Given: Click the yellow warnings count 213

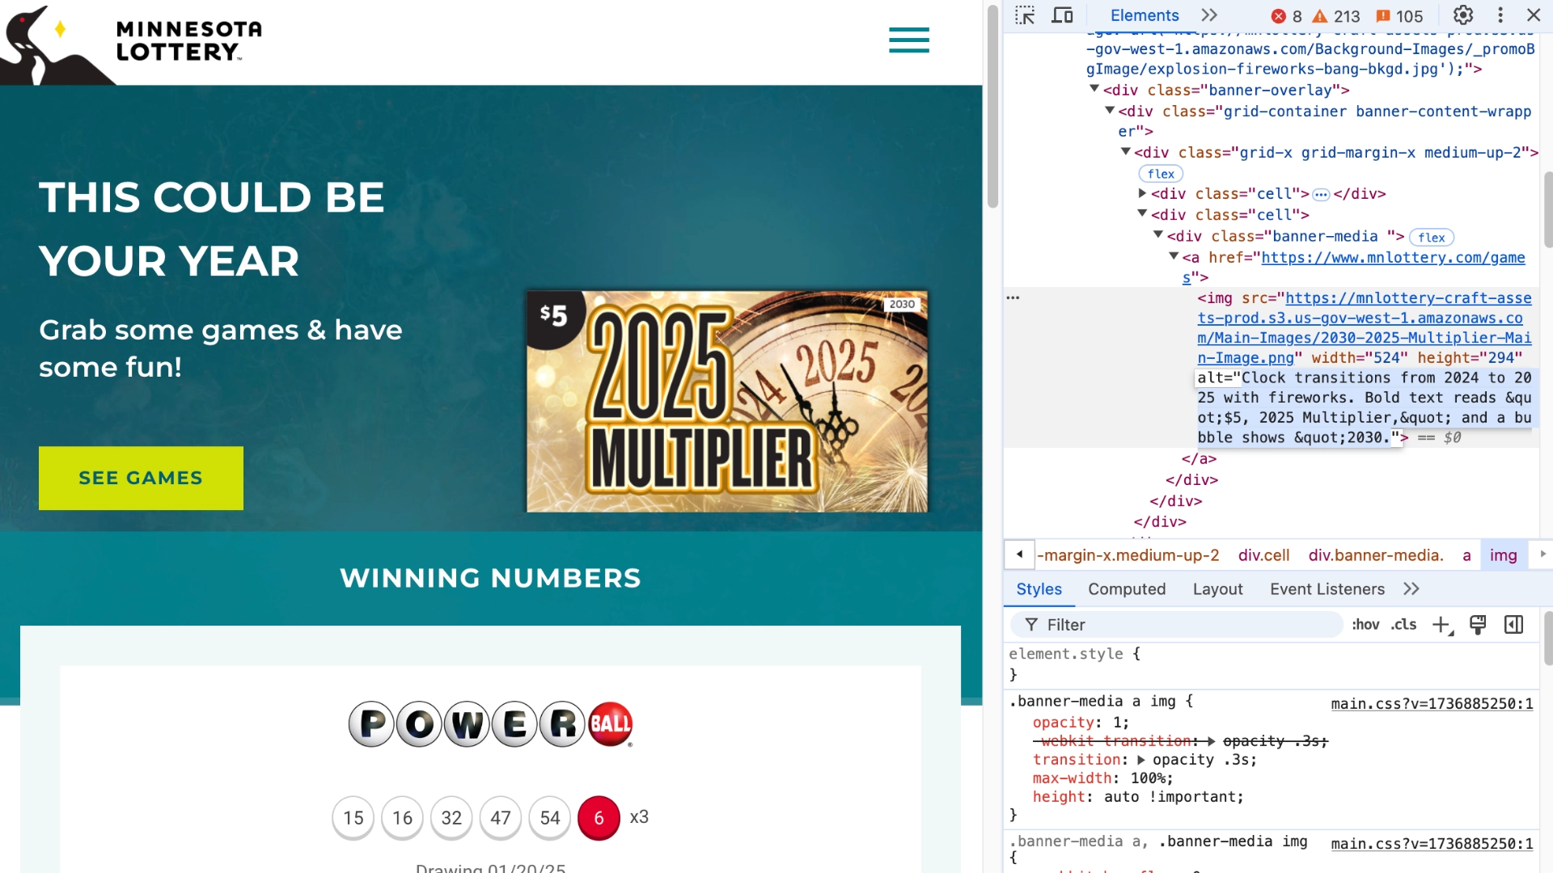Looking at the screenshot, I should point(1336,16).
